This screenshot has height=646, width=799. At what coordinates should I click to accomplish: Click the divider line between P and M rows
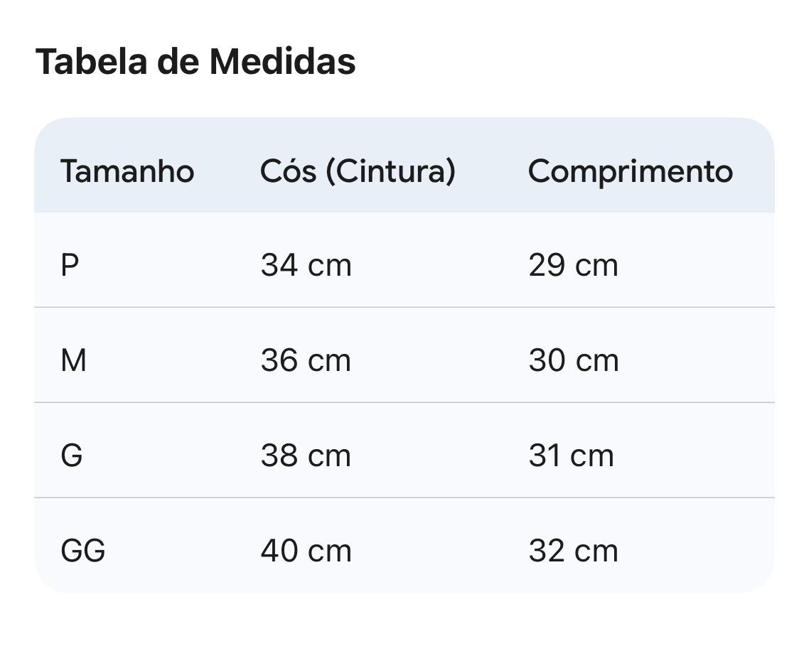404,308
